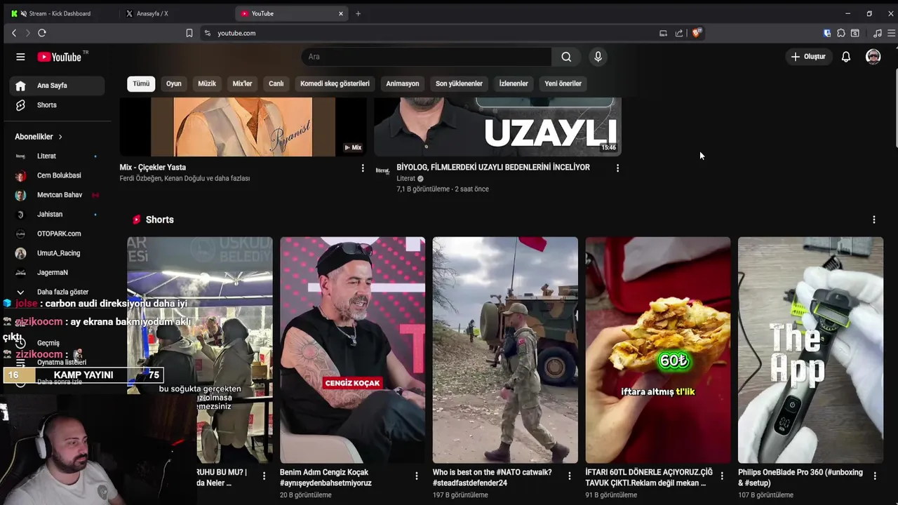Open UmutA_Racing subscription channel
The image size is (898, 505).
tap(58, 253)
